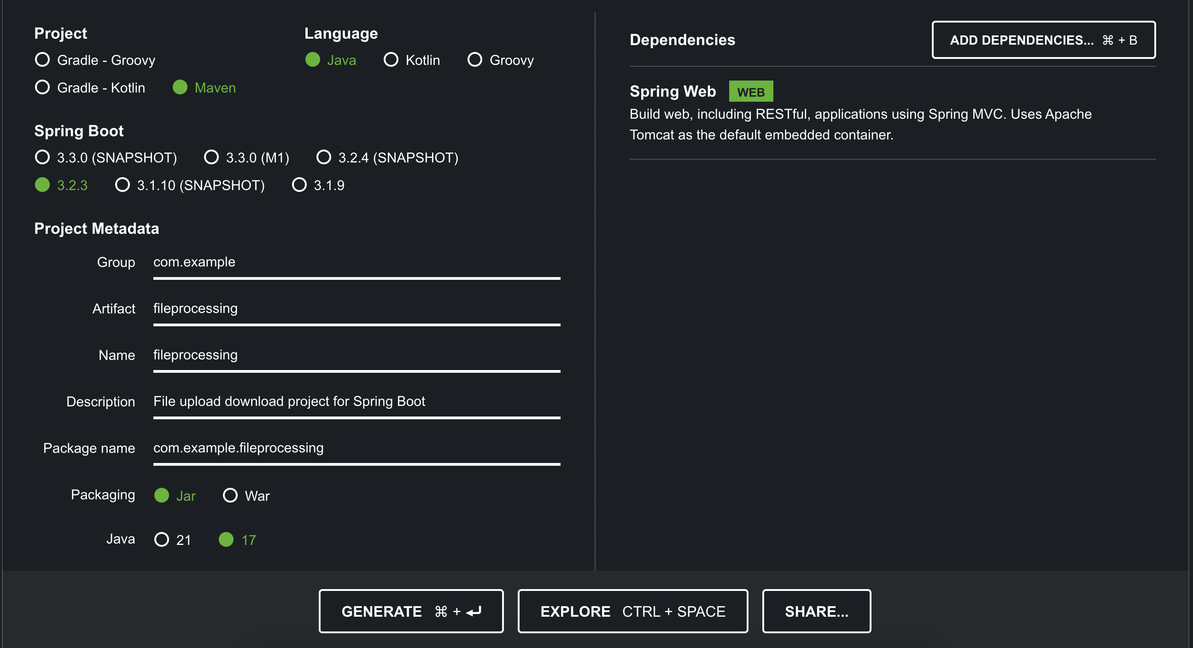The height and width of the screenshot is (648, 1193).
Task: Choose Maven as the project type
Action: [180, 87]
